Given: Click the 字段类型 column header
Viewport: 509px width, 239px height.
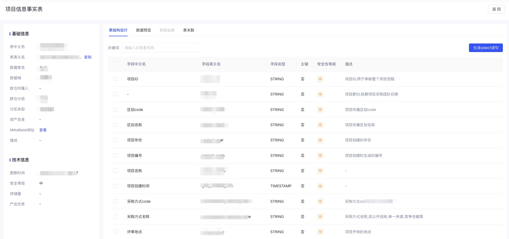Looking at the screenshot, I should point(278,64).
